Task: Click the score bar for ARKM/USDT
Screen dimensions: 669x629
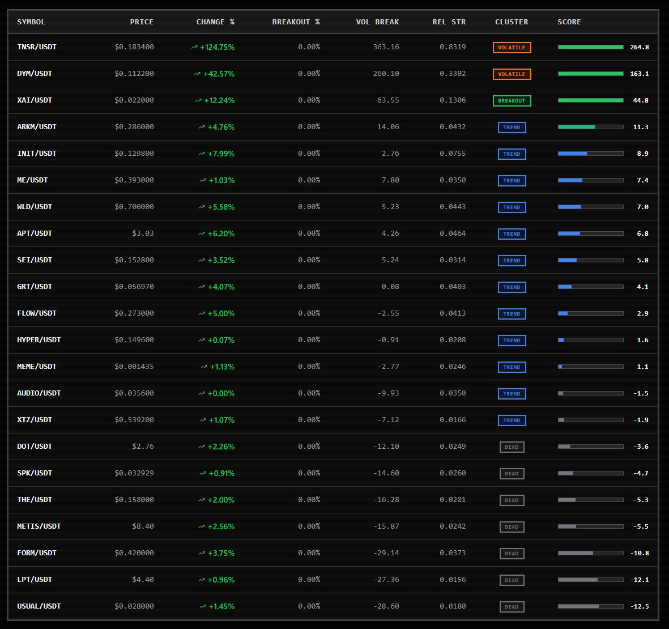Action: click(591, 127)
